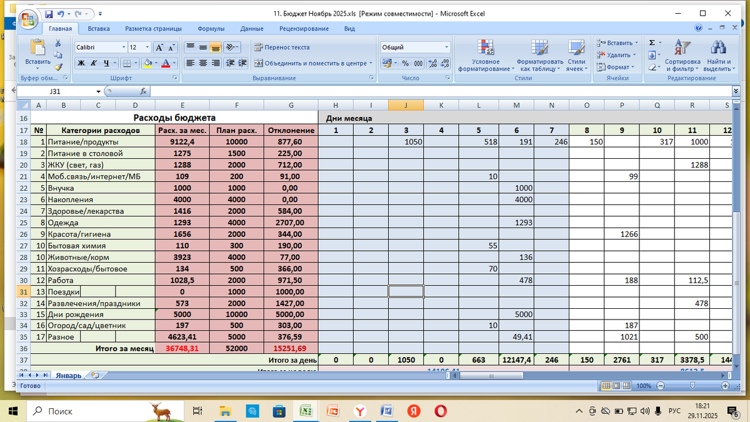This screenshot has height=422, width=750.
Task: Align text to the right
Action: tap(216, 63)
